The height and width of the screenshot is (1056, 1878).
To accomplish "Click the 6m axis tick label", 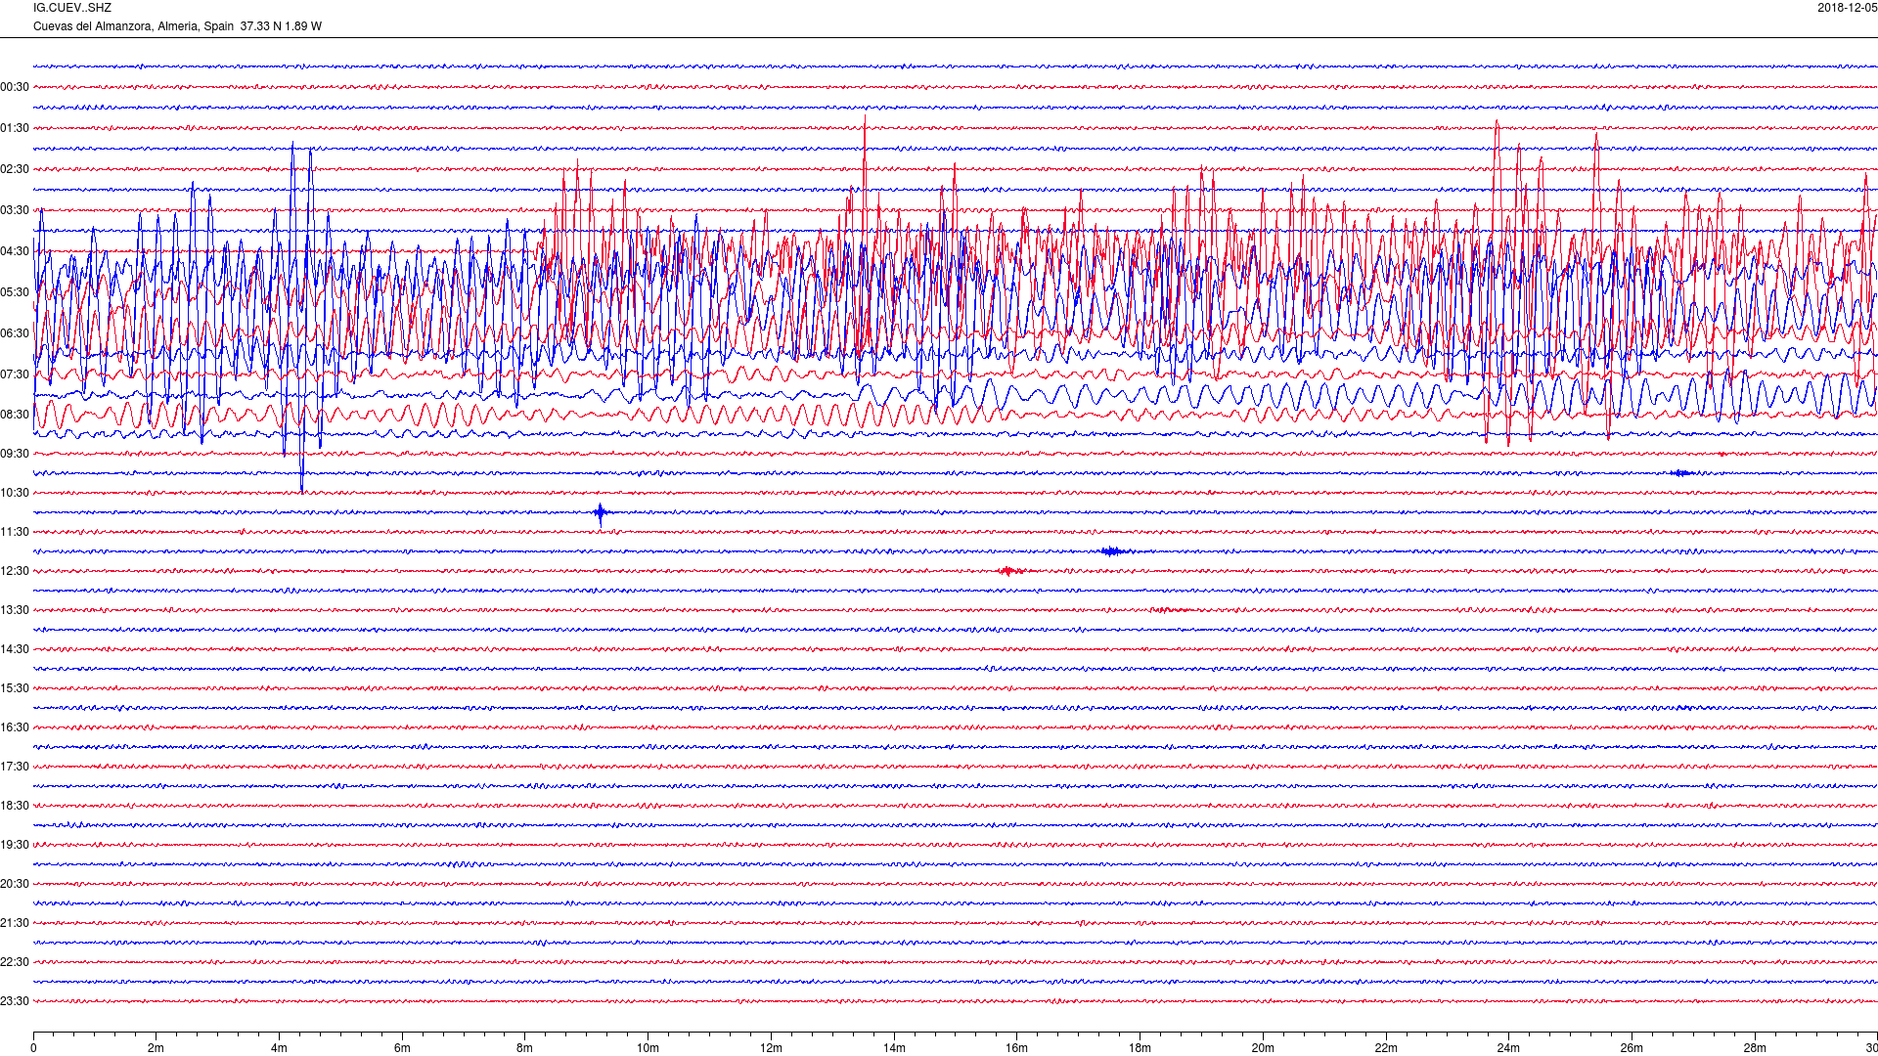I will 402,1048.
